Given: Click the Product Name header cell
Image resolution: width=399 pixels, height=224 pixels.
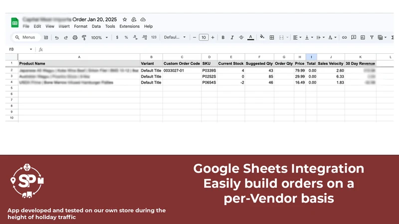Looking at the screenshot, I should 79,64.
